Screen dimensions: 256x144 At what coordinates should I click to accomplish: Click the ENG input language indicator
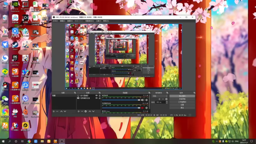[236, 141]
